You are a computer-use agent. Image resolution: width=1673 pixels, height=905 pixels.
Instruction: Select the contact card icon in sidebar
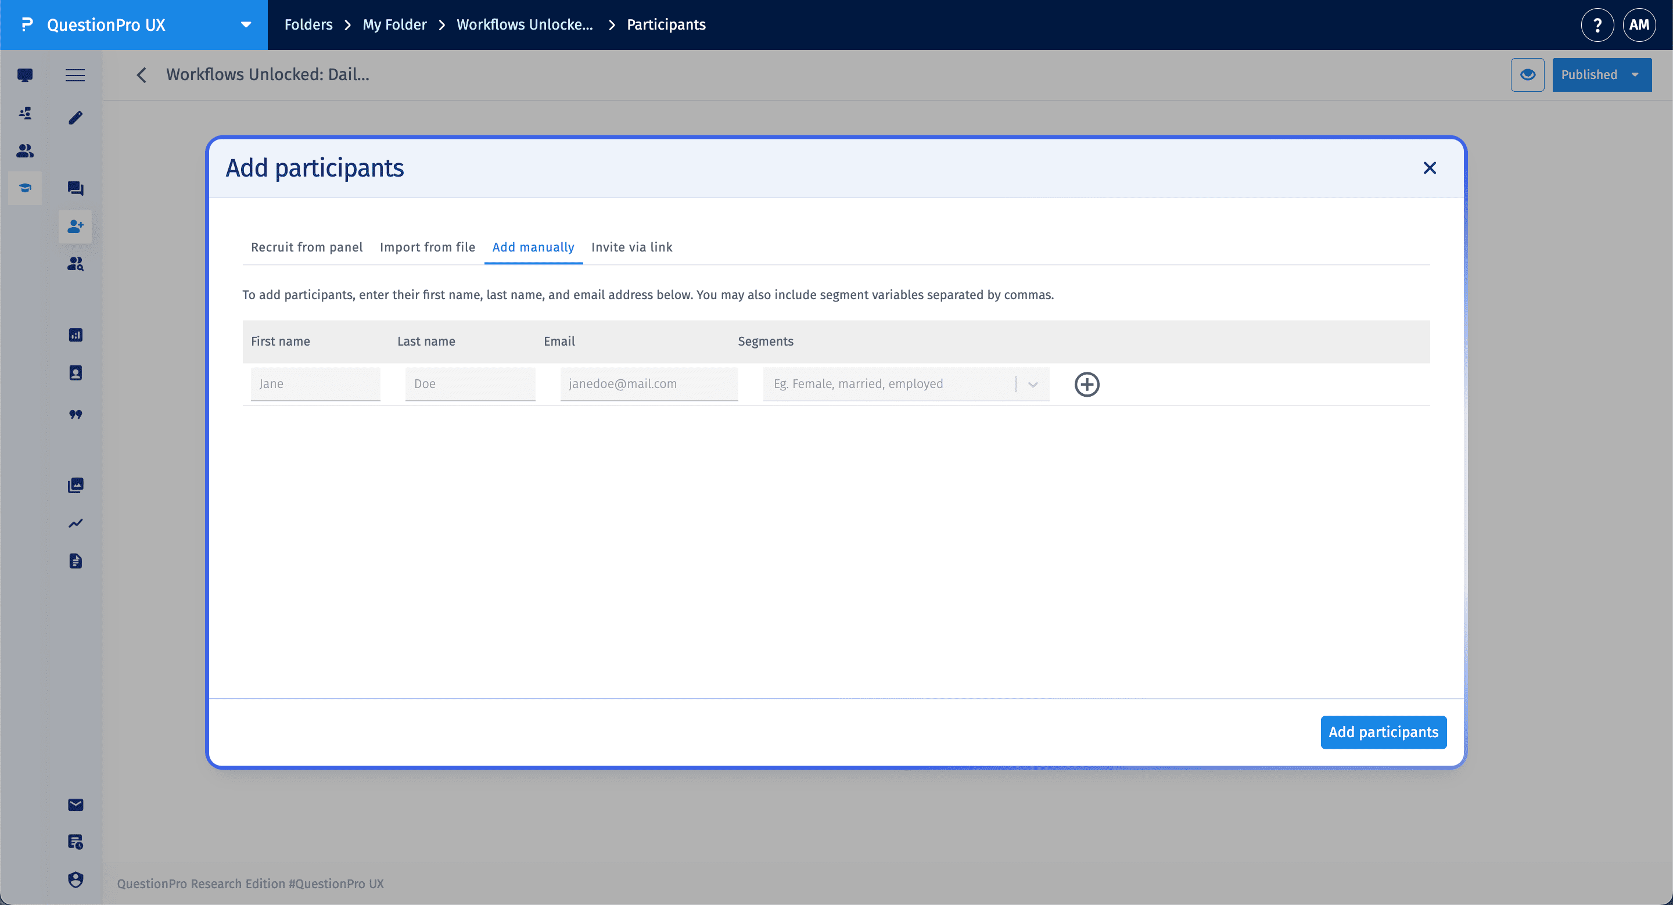click(76, 373)
